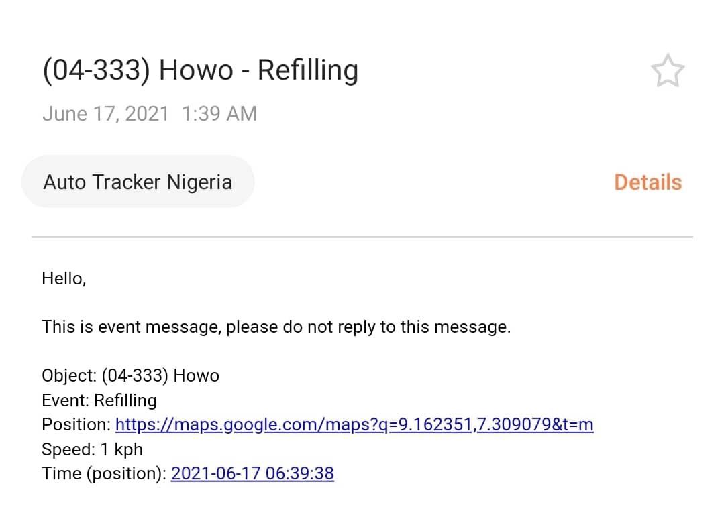Tap the Auto Tracker Nigeria sender chip
Image resolution: width=724 pixels, height=523 pixels.
point(138,182)
